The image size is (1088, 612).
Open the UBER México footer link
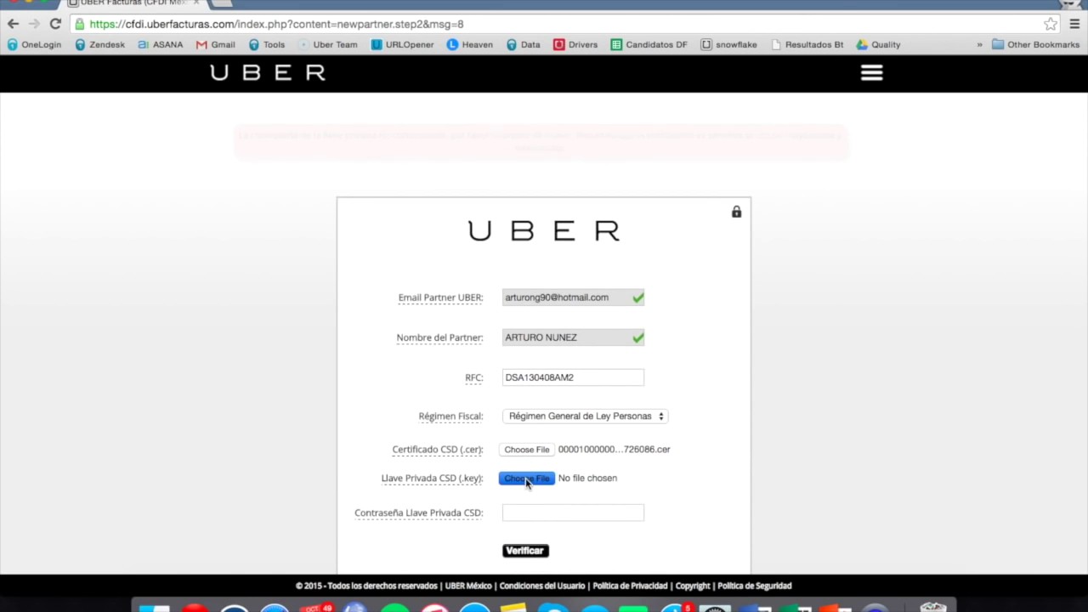[468, 586]
